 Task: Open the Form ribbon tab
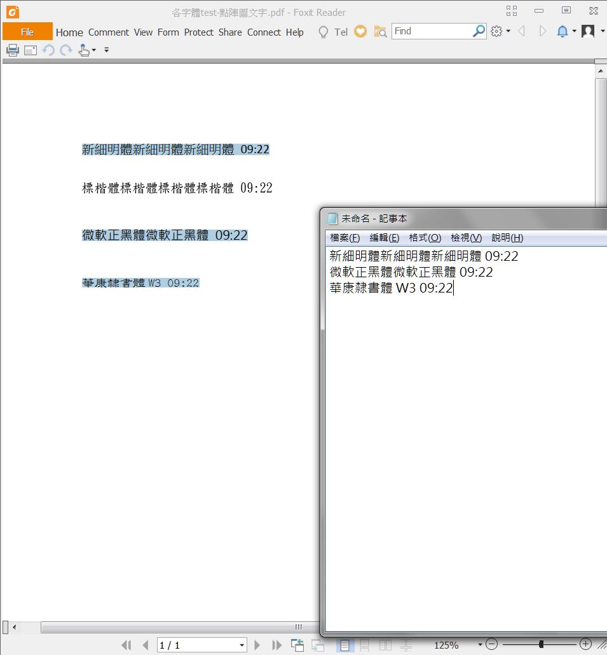tap(168, 32)
